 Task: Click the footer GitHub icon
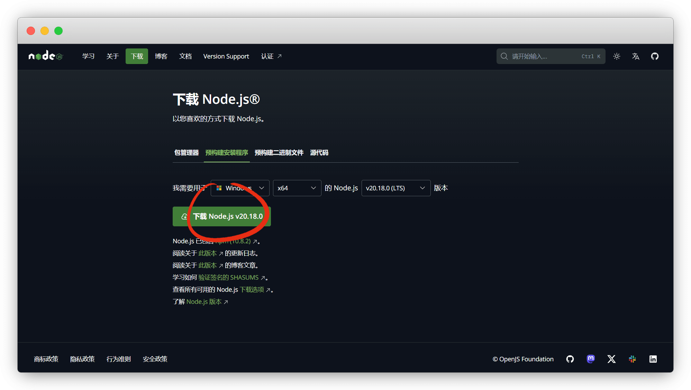(570, 359)
